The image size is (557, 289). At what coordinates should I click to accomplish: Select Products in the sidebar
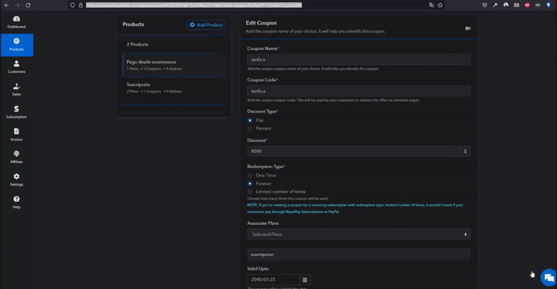[17, 45]
